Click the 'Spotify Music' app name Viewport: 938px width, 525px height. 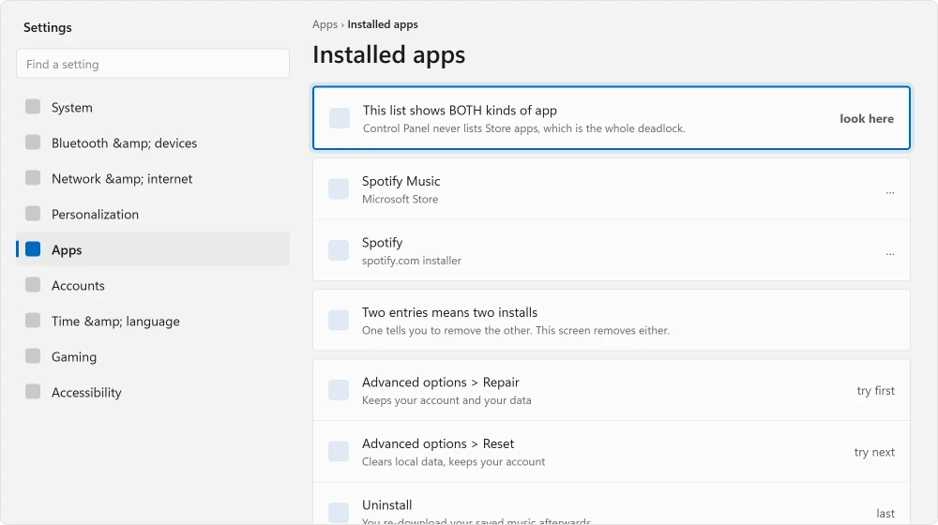[x=401, y=181]
